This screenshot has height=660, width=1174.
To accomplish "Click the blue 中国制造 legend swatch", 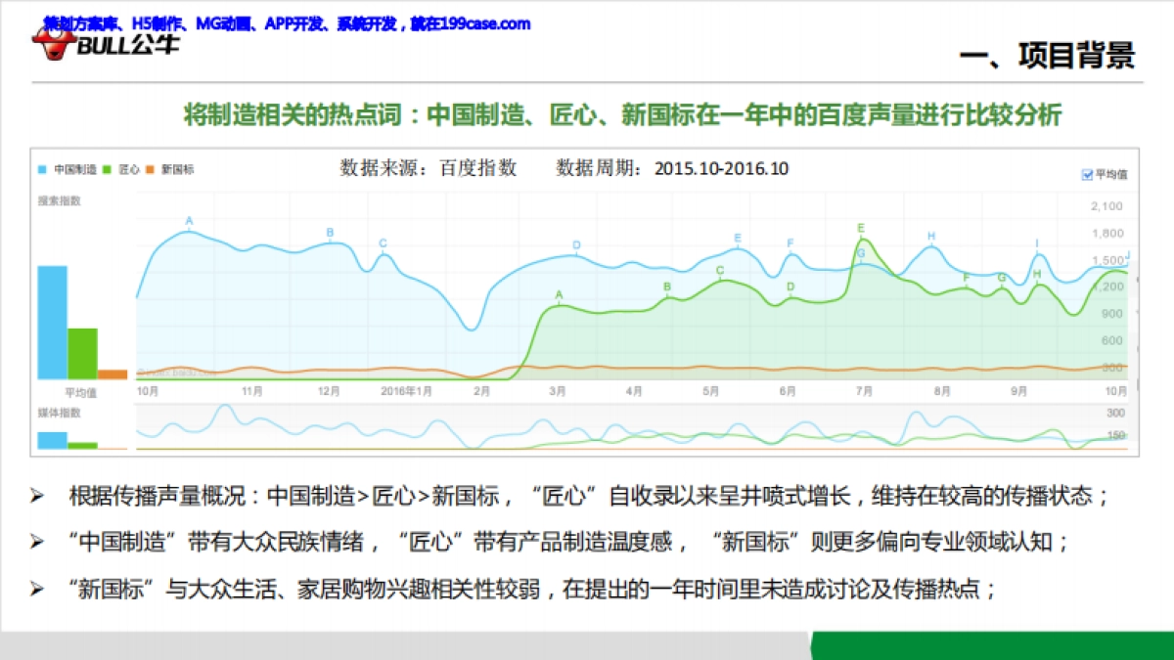I will [x=43, y=169].
